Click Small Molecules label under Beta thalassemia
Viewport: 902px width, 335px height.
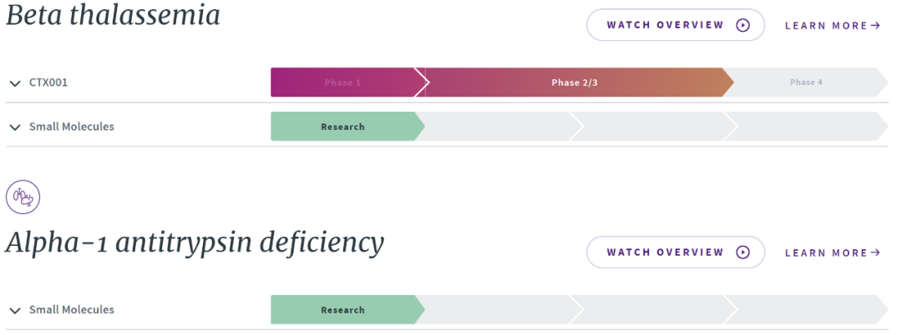pos(72,127)
